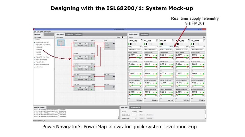
Task: Click the Monitor panel horizontal scrollbar
Action: click(167, 104)
